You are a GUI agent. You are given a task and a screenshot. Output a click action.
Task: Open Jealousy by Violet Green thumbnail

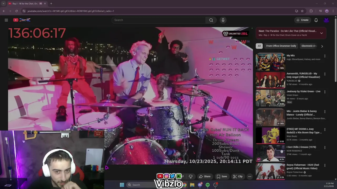pyautogui.click(x=270, y=98)
